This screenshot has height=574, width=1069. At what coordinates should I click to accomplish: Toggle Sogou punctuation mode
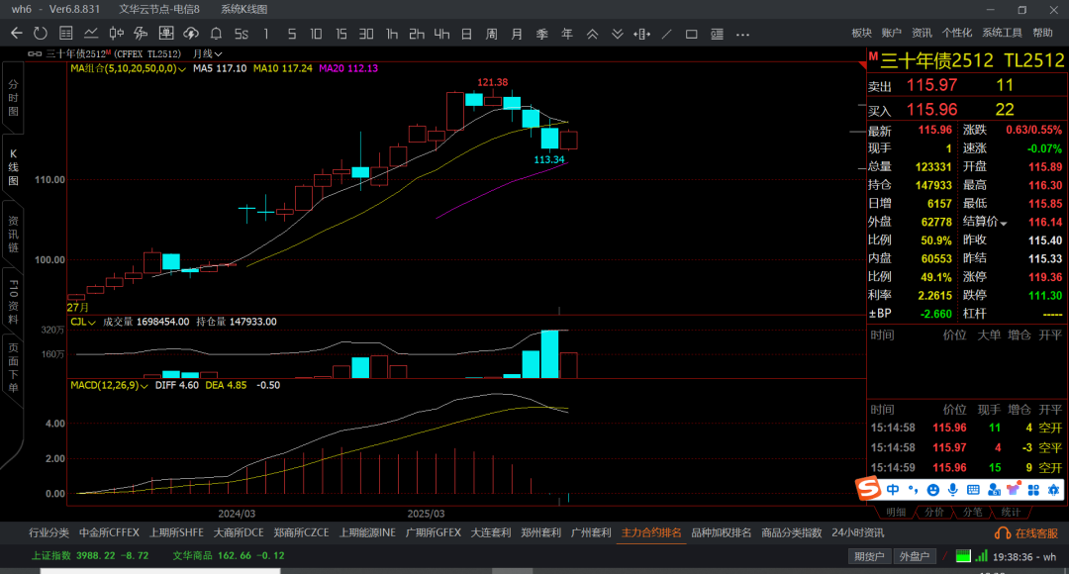913,490
